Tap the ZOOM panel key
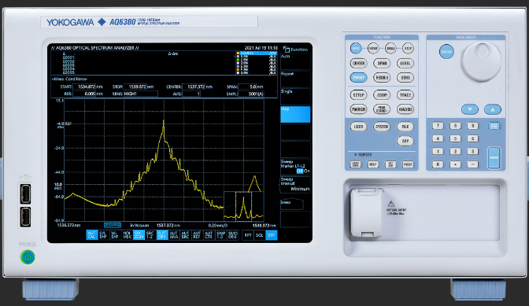The image size is (529, 306). tap(382, 95)
